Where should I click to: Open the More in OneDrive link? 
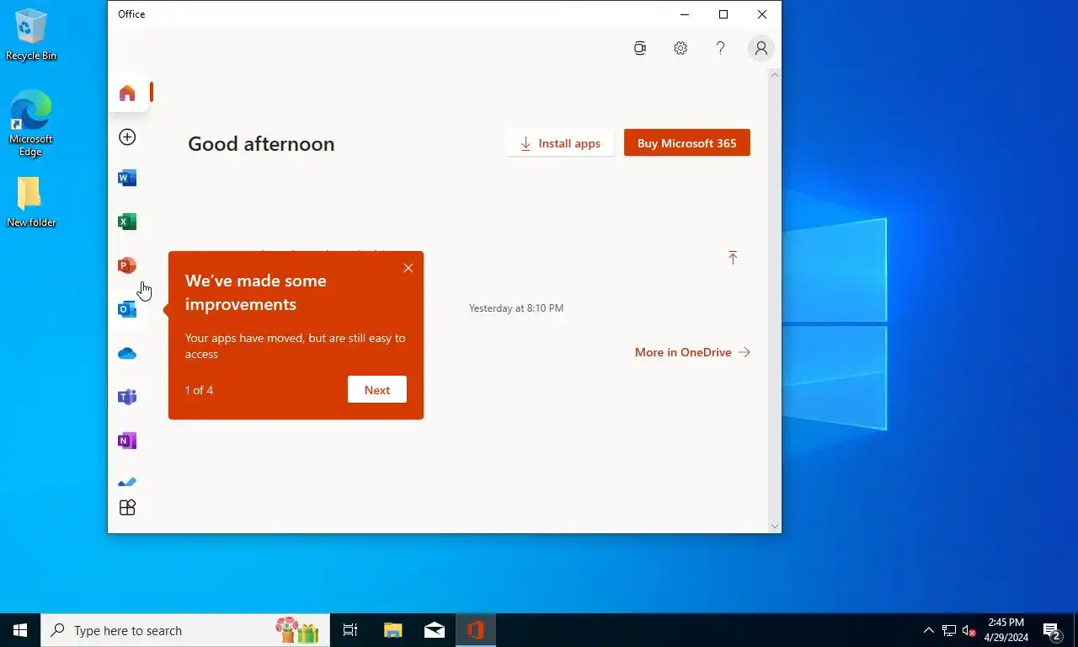(692, 352)
